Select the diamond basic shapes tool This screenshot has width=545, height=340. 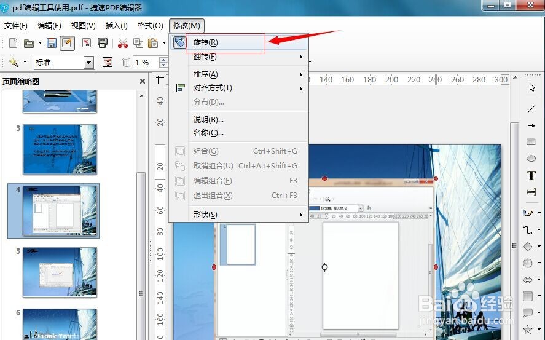[528, 247]
